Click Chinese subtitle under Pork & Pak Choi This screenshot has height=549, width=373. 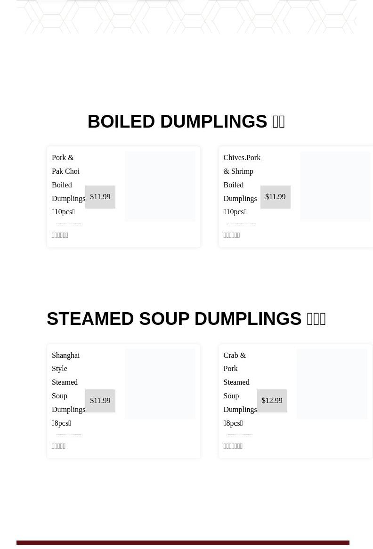point(60,235)
